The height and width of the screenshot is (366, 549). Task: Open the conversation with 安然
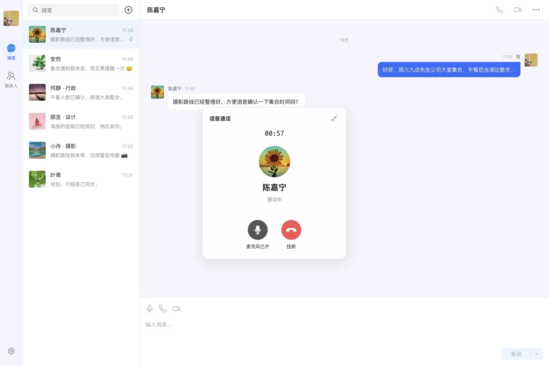(x=81, y=63)
